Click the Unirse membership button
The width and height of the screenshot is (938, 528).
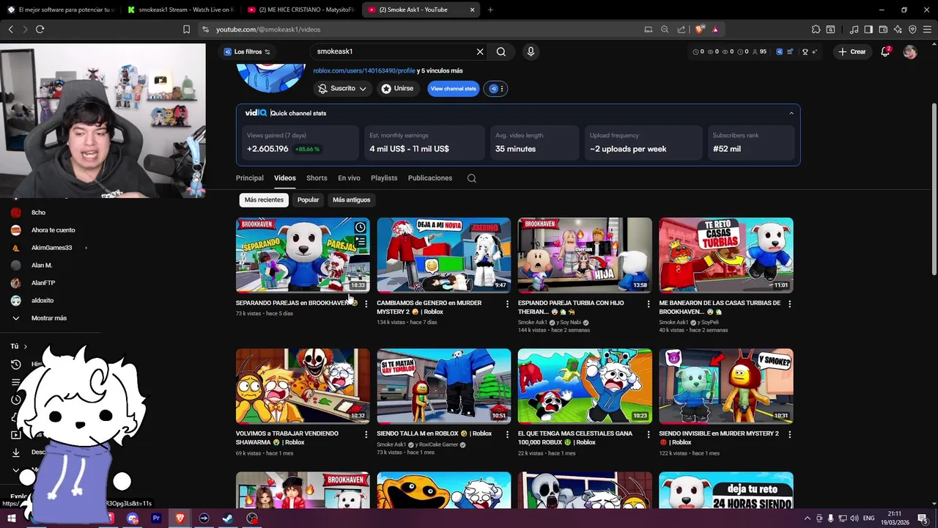(397, 88)
